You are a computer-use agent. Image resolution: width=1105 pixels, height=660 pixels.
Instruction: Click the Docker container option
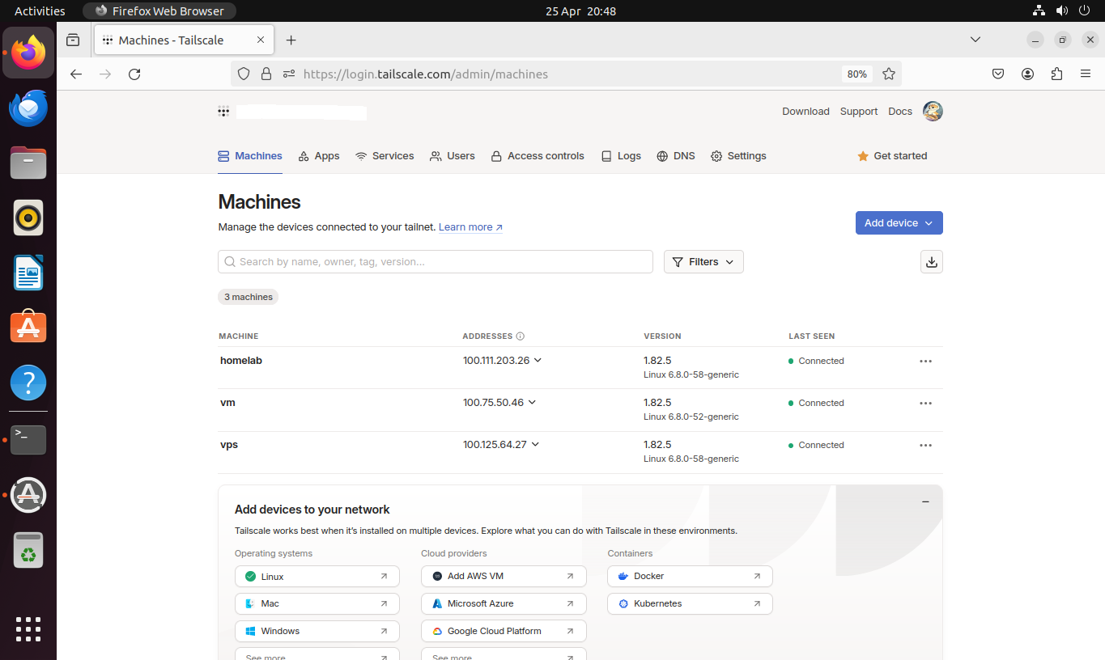[689, 576]
